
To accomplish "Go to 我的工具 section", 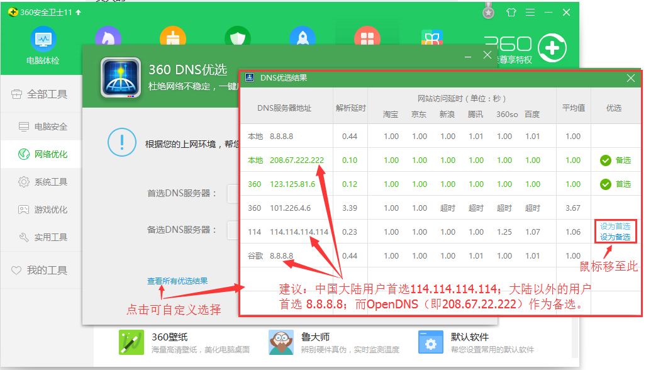I will coord(46,270).
